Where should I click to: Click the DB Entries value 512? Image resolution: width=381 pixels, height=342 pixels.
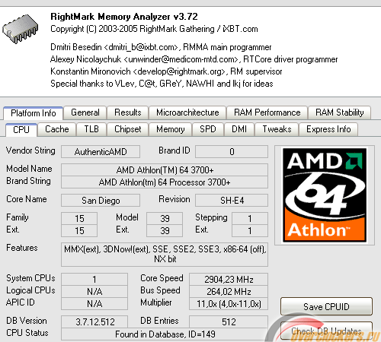[229, 321]
